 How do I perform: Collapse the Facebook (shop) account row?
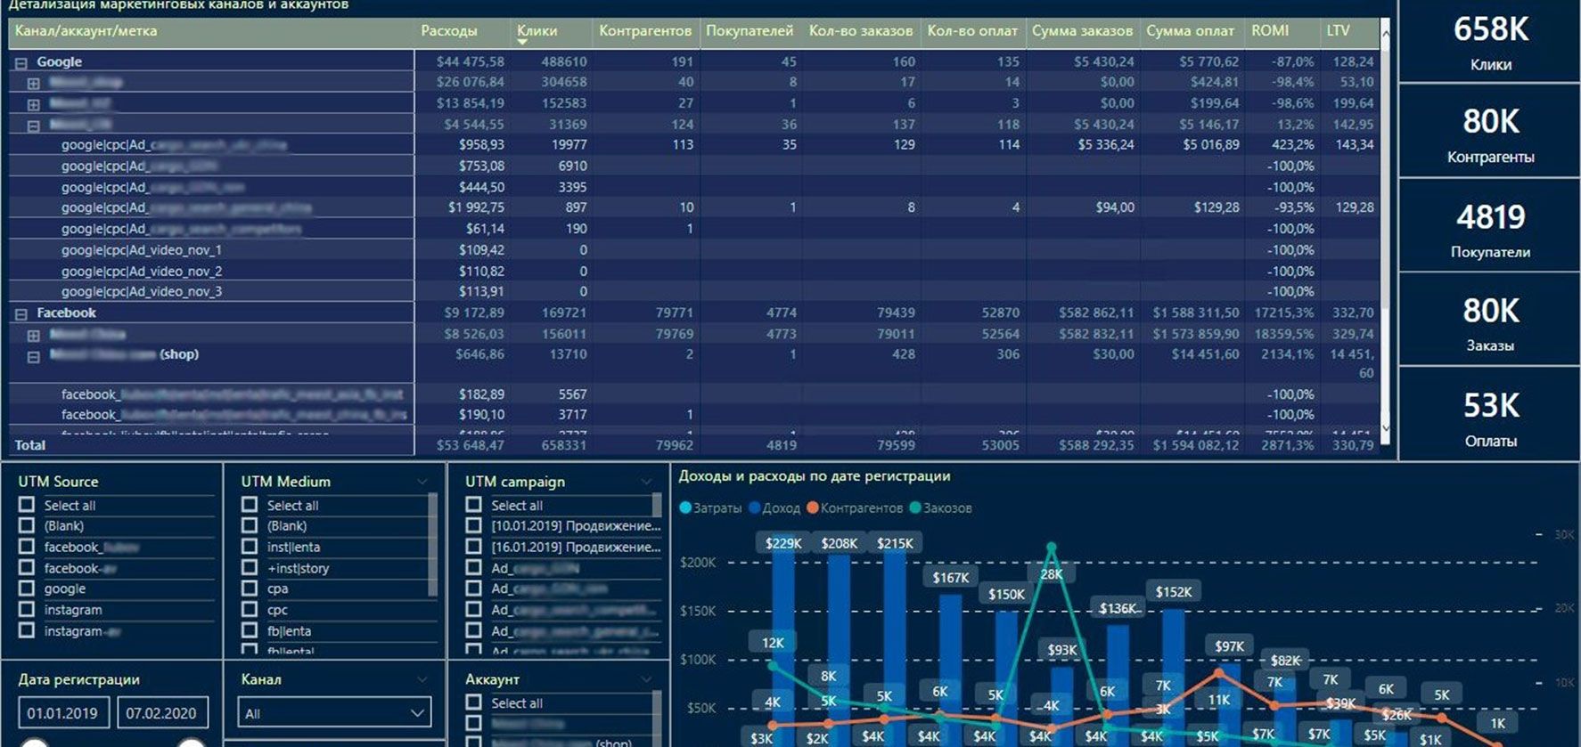pyautogui.click(x=33, y=357)
